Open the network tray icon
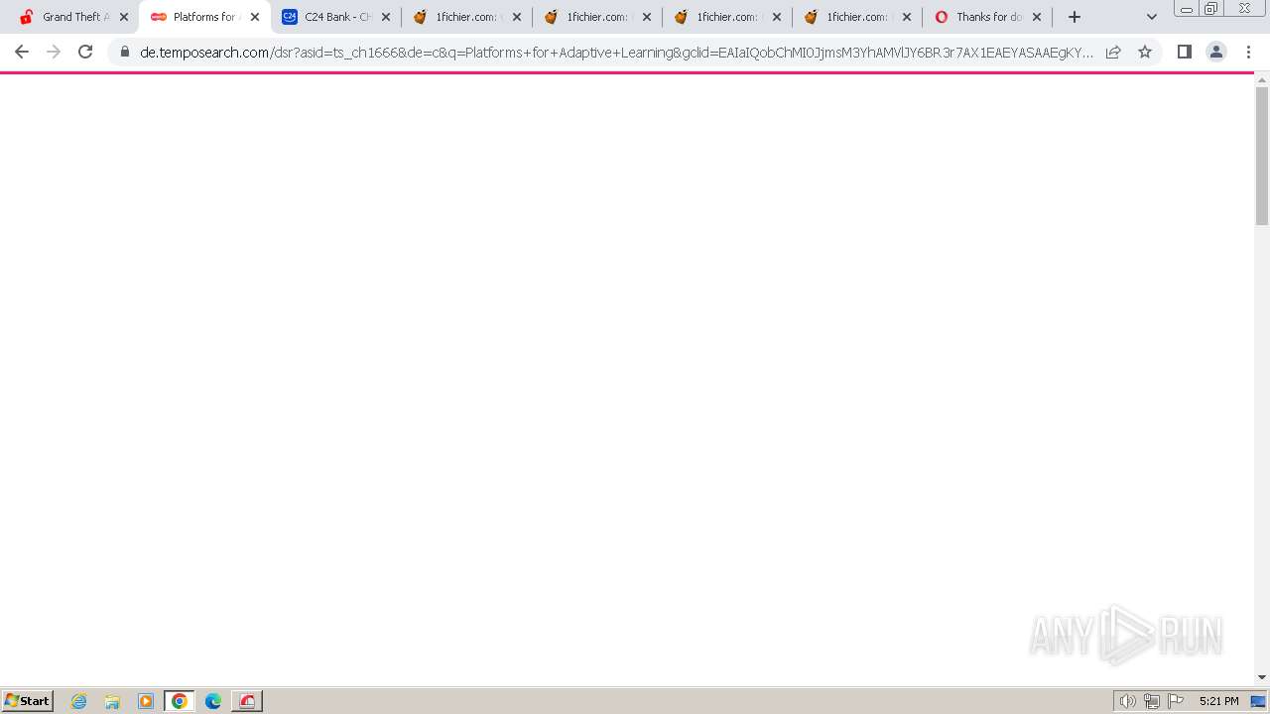Viewport: 1270px width, 714px height. click(1151, 701)
